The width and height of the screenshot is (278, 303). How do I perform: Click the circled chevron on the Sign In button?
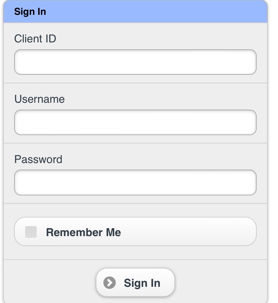(110, 283)
